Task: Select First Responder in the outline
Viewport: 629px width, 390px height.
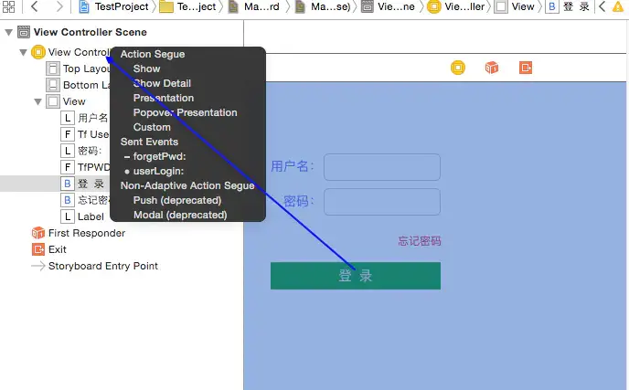Action: pyautogui.click(x=86, y=233)
